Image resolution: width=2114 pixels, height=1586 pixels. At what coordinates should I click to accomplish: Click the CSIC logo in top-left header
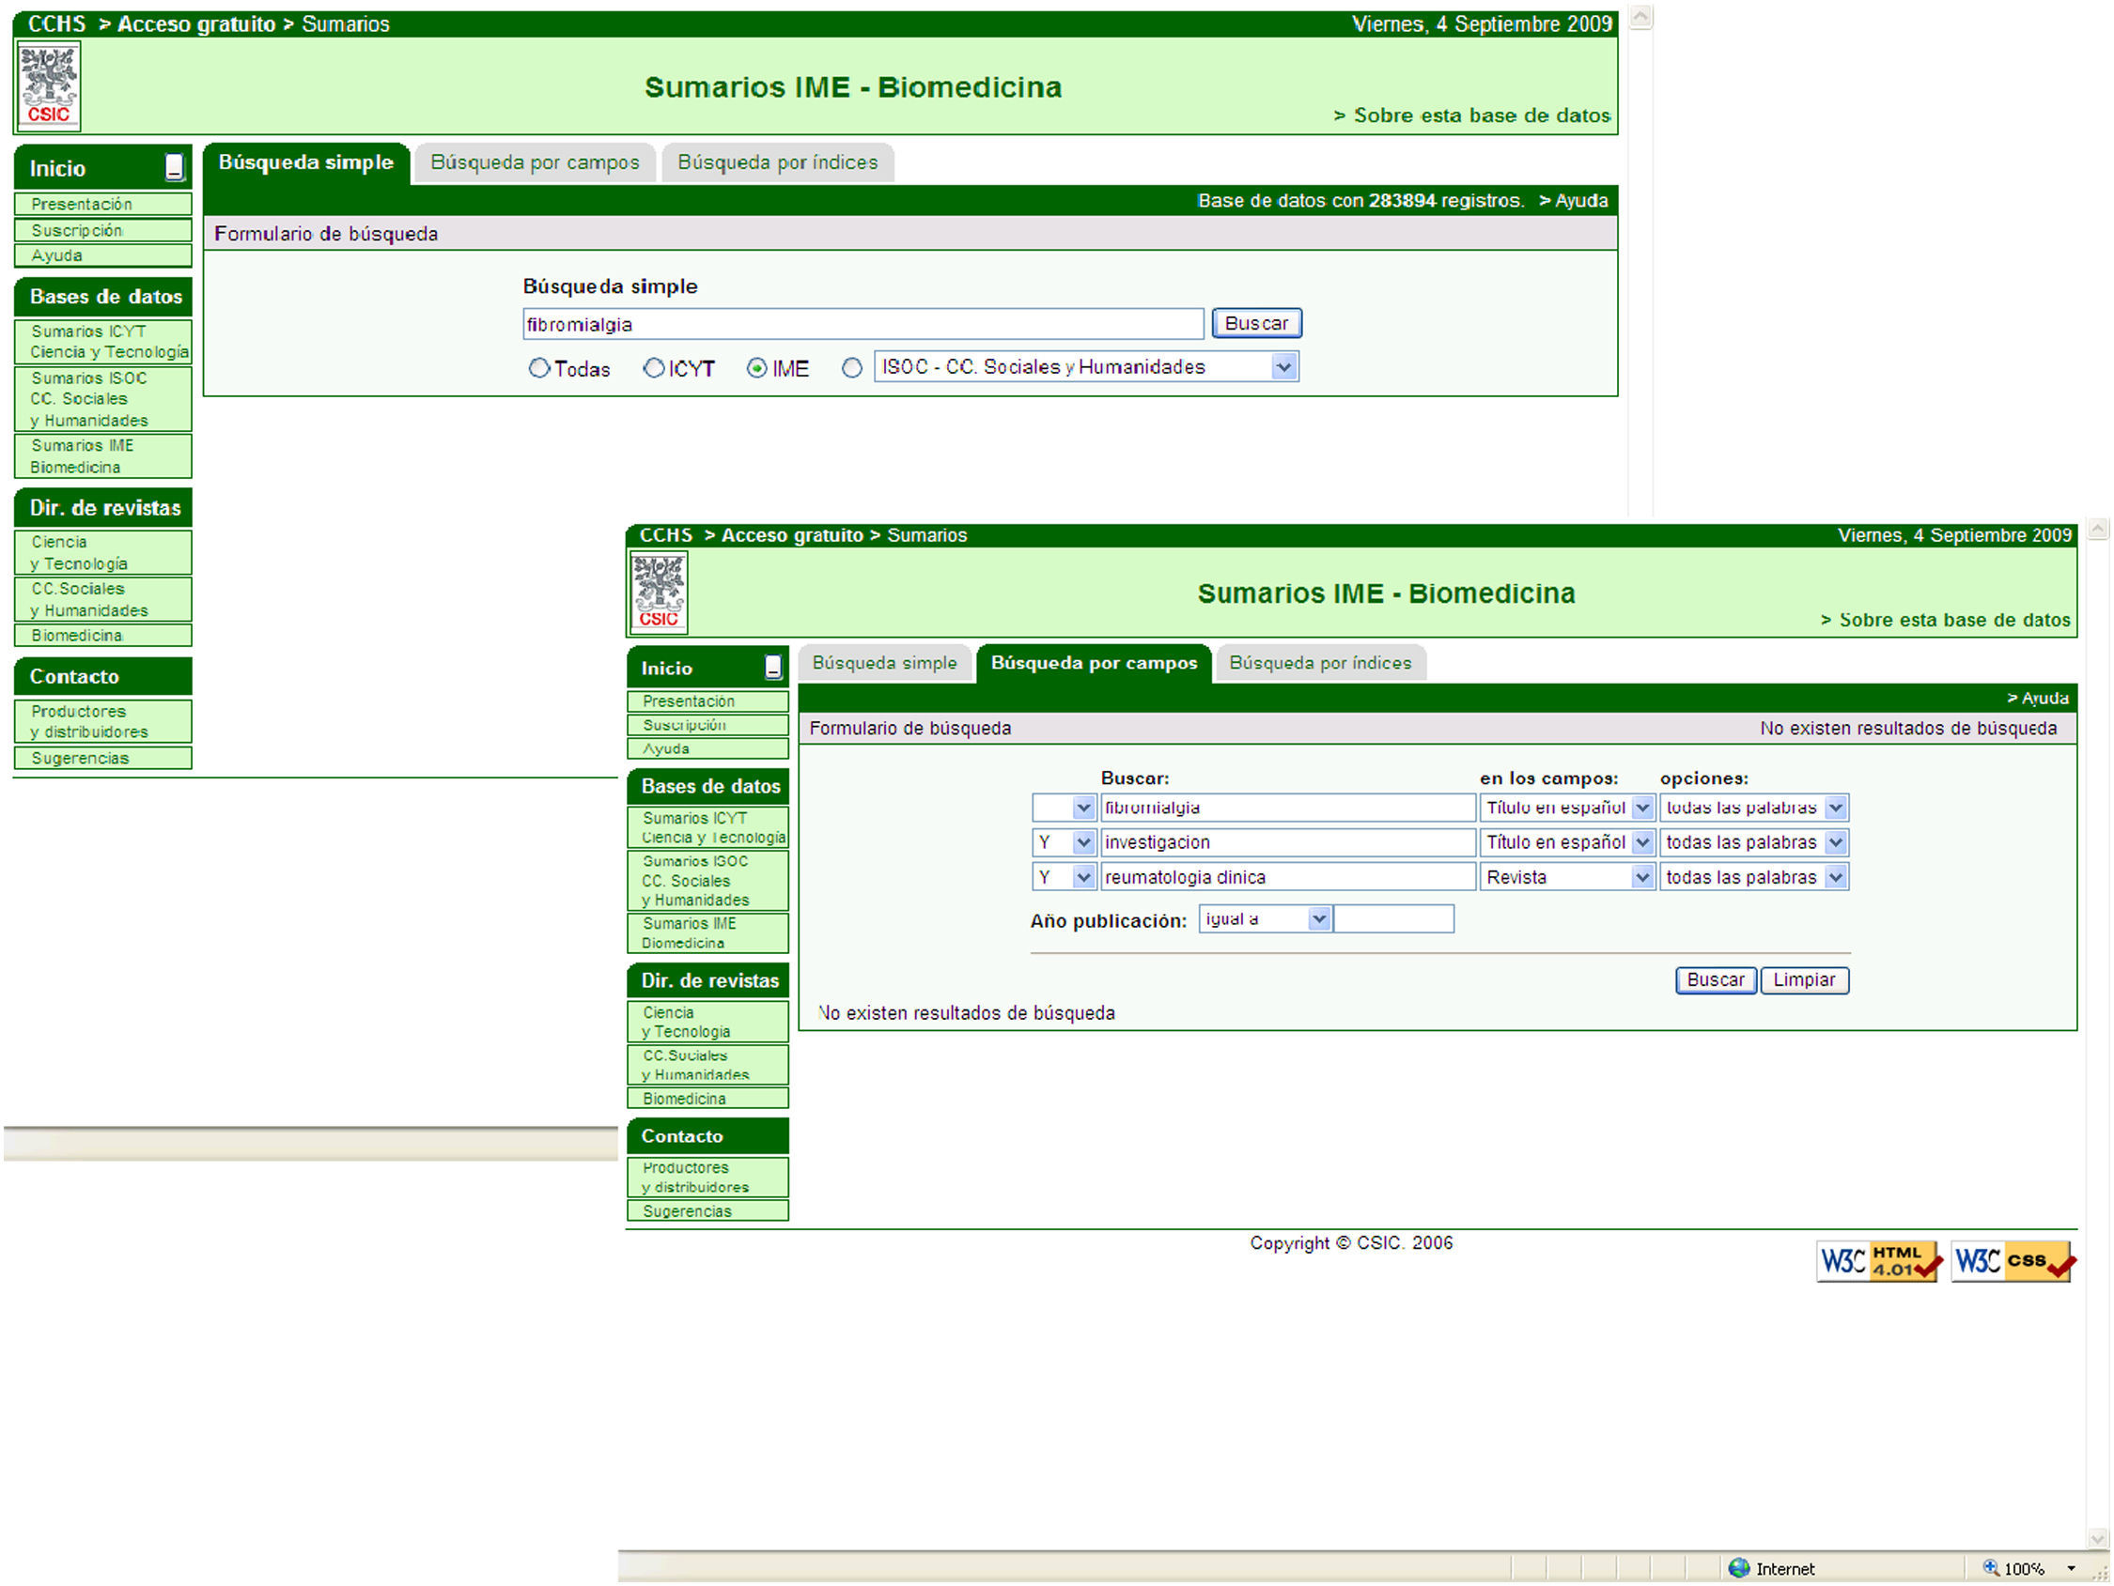pyautogui.click(x=49, y=86)
